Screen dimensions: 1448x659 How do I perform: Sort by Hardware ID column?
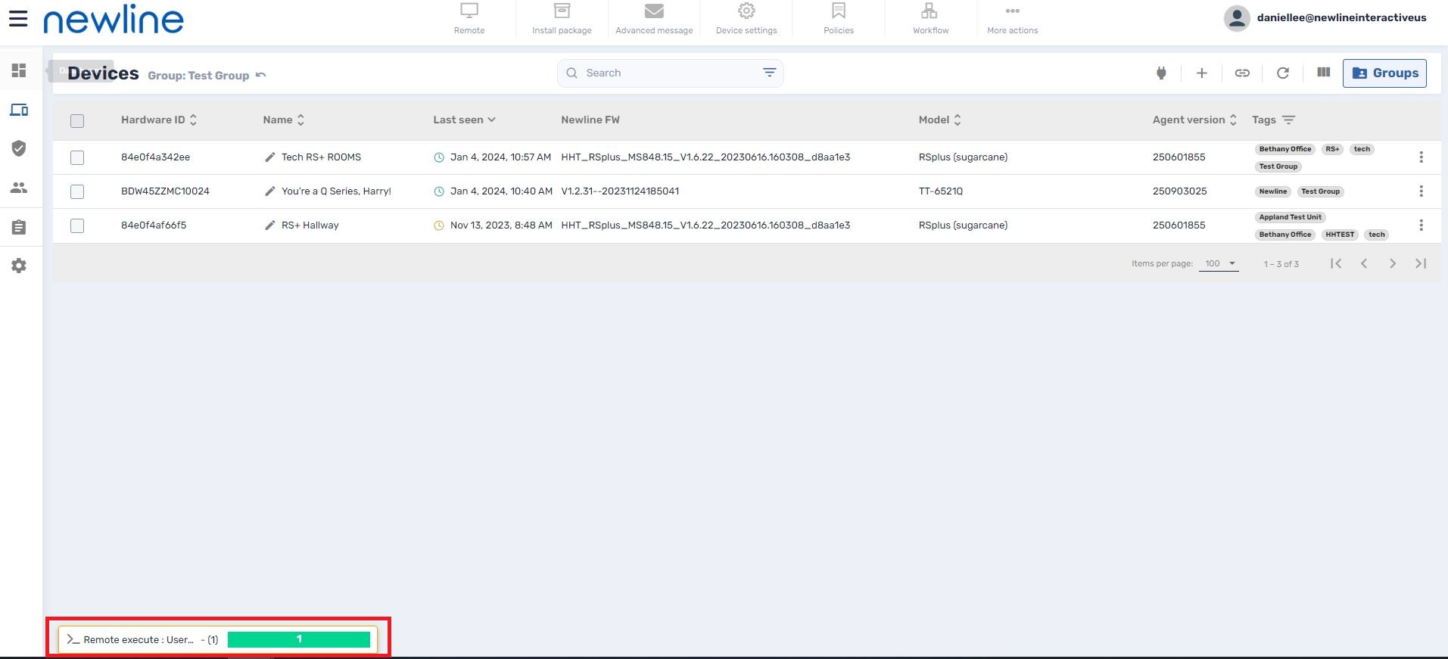[x=159, y=120]
